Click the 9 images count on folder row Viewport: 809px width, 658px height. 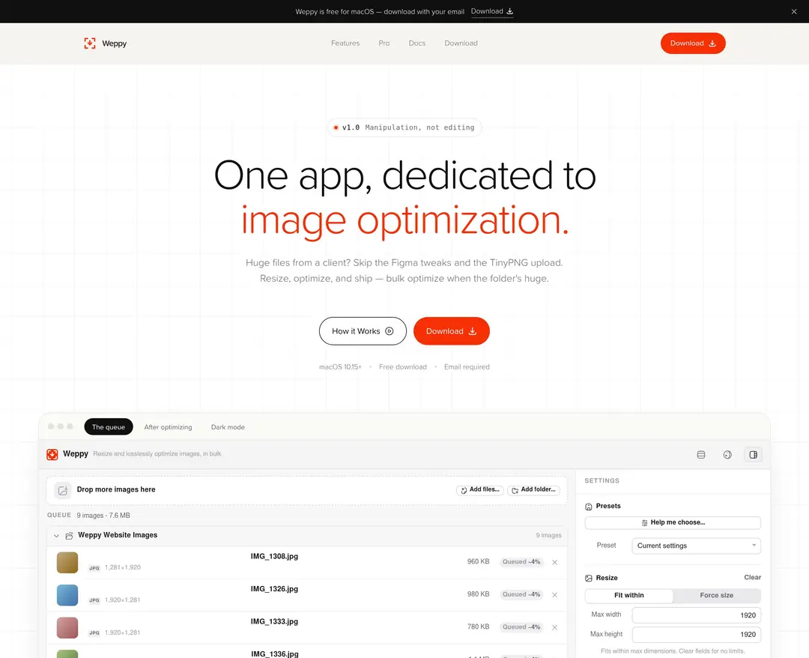click(548, 536)
